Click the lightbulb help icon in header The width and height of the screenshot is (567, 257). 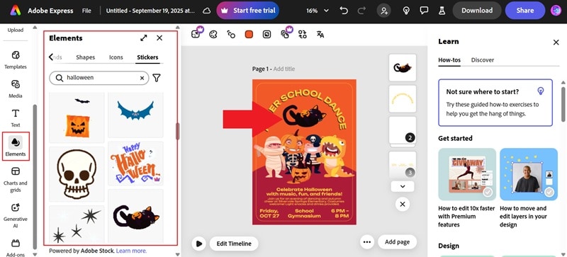point(406,11)
